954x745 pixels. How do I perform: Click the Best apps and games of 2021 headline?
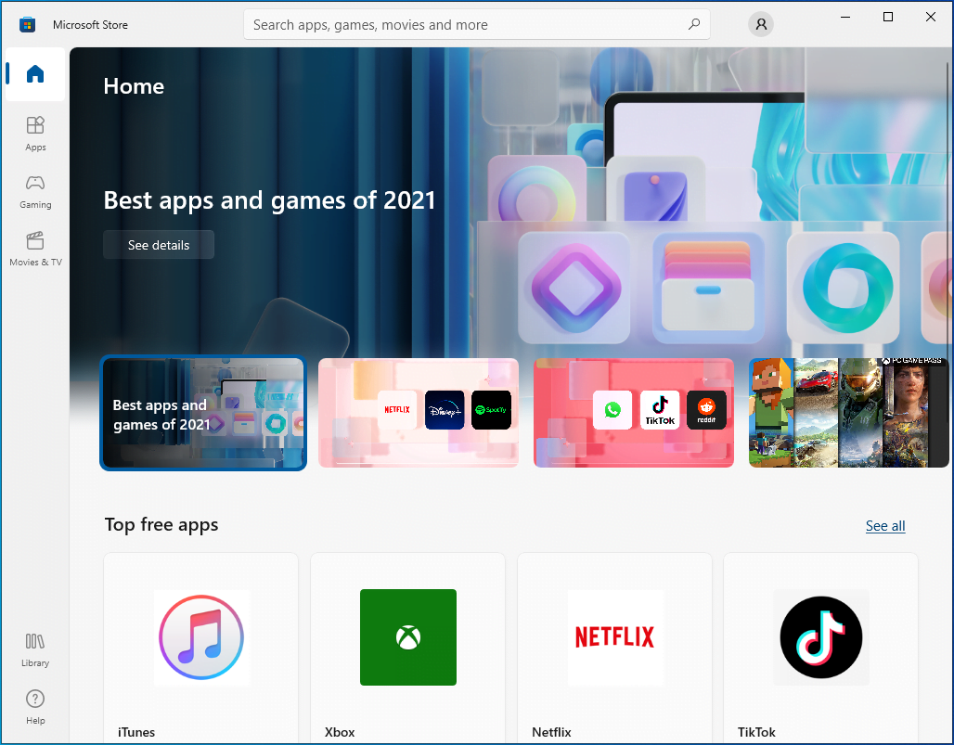click(269, 200)
